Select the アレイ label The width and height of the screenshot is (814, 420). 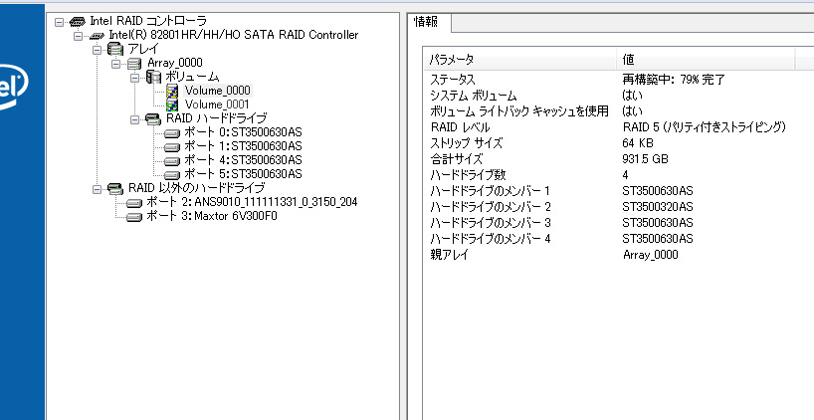[x=143, y=50]
